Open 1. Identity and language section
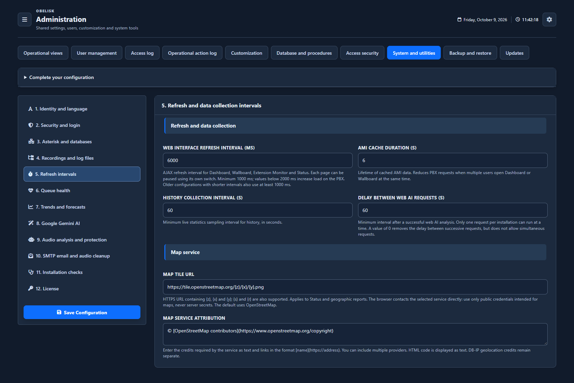Viewport: 574px width, 383px height. point(82,109)
